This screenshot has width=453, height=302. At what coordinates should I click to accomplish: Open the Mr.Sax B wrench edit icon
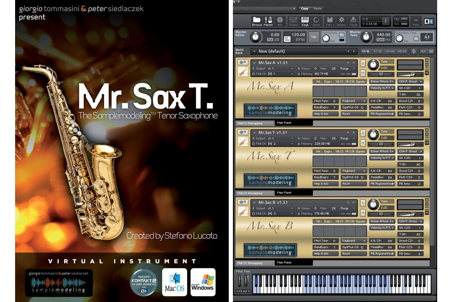coord(242,202)
